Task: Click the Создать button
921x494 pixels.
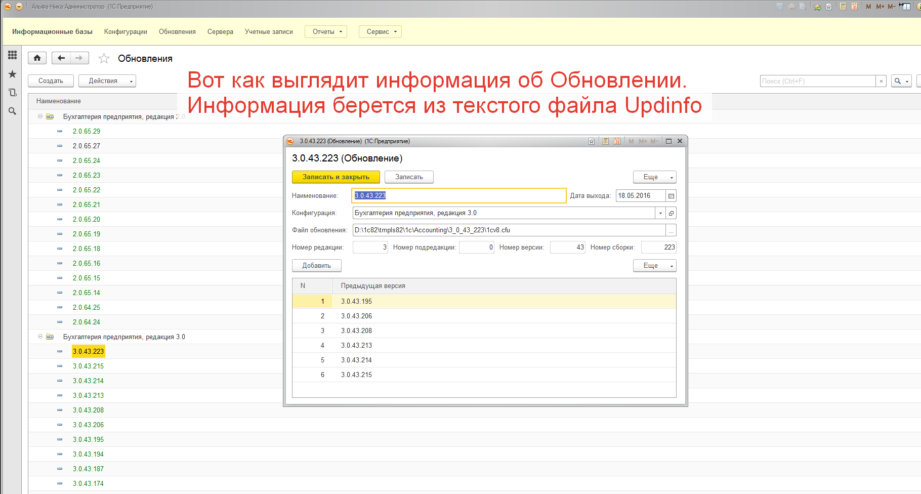Action: point(51,81)
